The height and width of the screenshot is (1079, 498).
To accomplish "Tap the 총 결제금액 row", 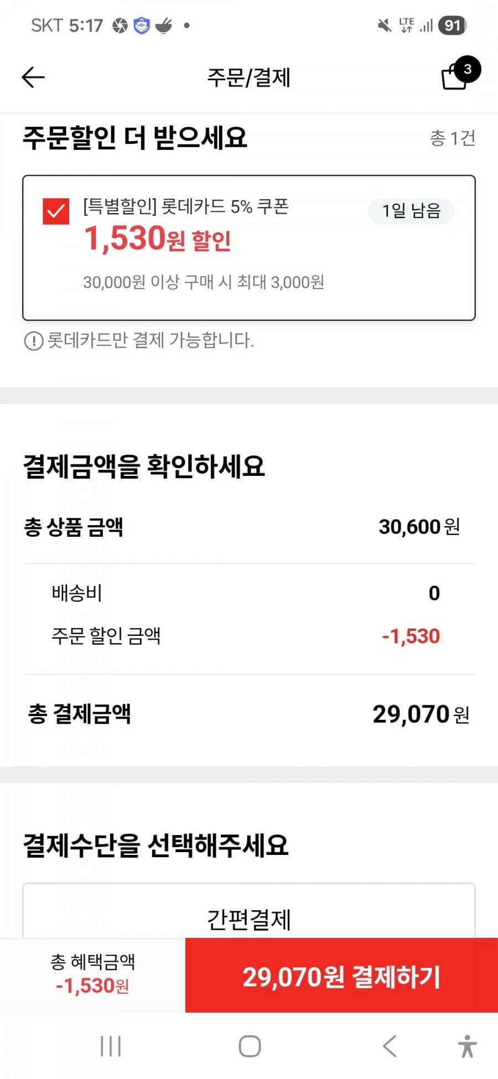I will point(249,714).
